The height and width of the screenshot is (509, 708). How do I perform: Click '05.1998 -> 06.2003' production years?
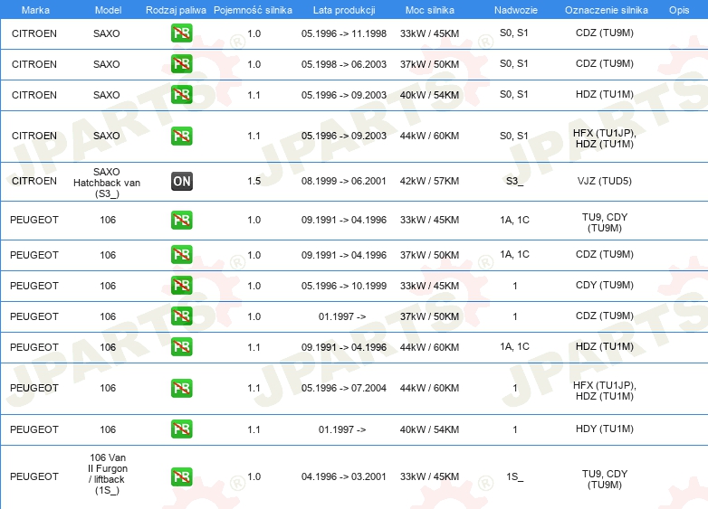344,64
